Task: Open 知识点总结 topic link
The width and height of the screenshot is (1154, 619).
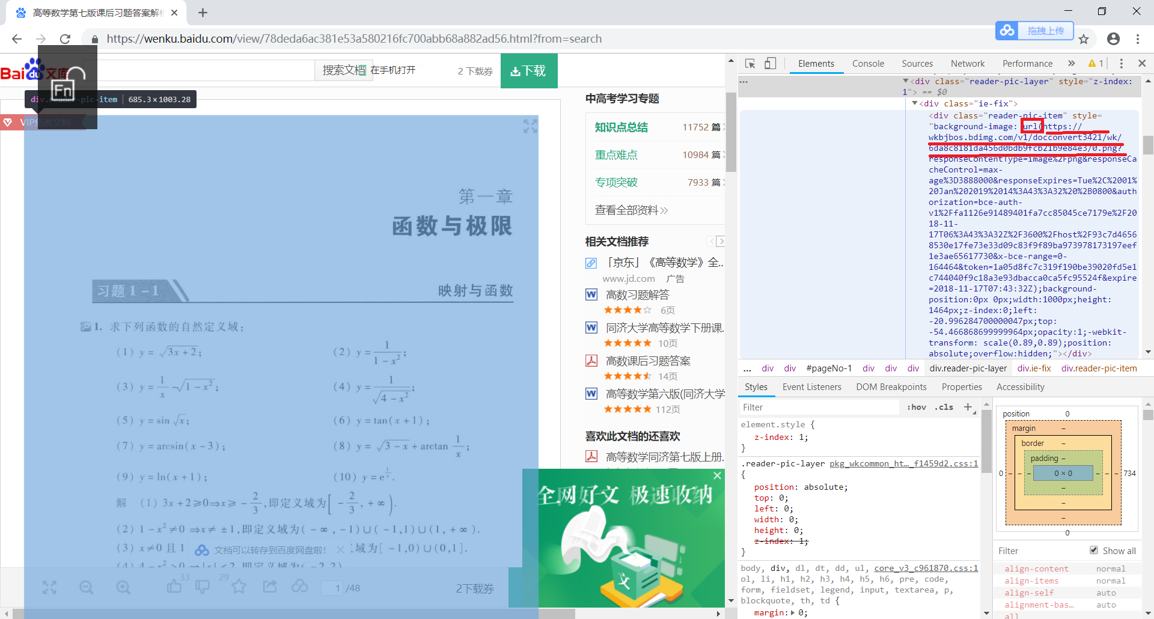Action: point(621,127)
